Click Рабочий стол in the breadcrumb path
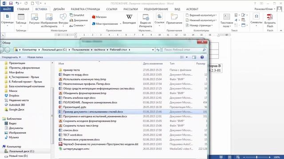Image resolution: width=284 pixels, height=159 pixels. pyautogui.click(x=118, y=49)
